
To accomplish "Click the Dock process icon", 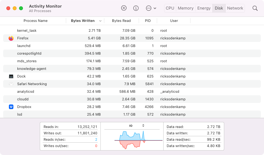I will tap(11, 76).
